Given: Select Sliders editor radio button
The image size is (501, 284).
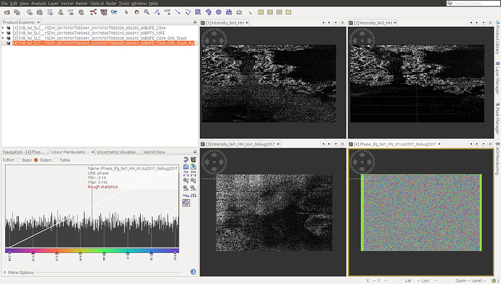Looking at the screenshot, I should pos(36,160).
